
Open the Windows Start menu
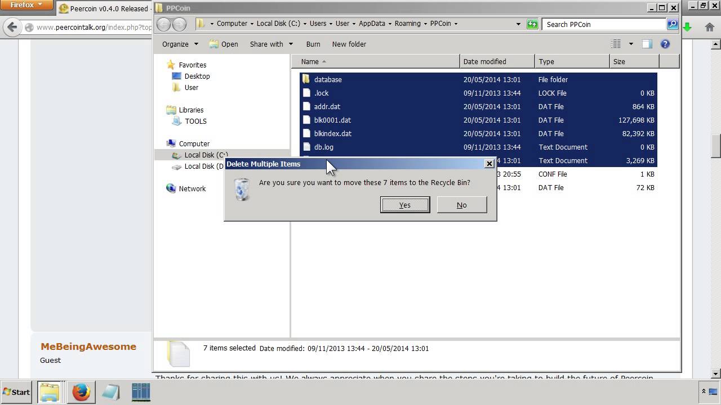(x=16, y=392)
